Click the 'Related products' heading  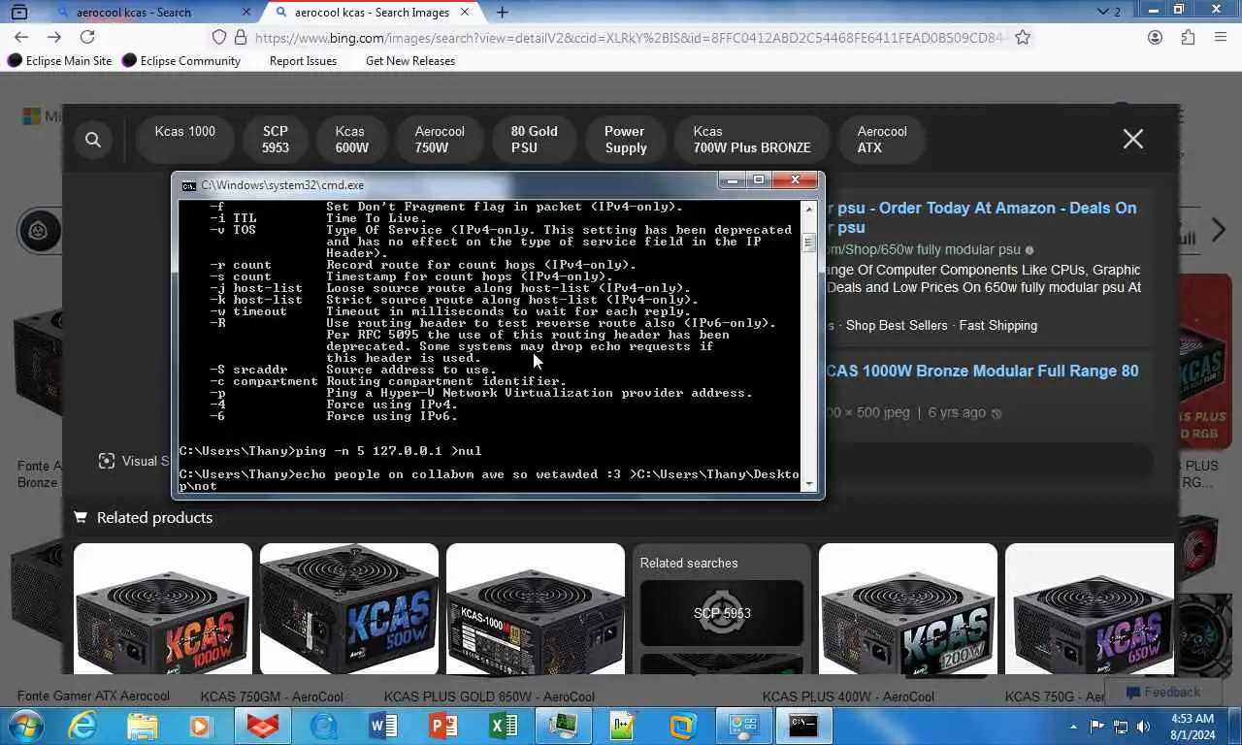point(154,517)
